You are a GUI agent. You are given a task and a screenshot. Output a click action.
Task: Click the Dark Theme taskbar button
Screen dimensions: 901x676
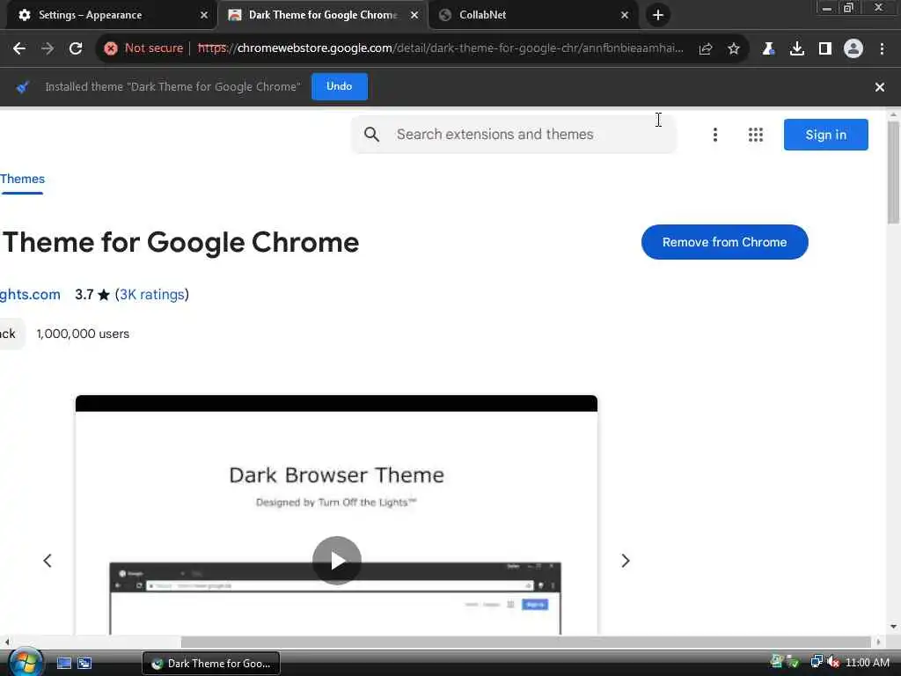[211, 664]
